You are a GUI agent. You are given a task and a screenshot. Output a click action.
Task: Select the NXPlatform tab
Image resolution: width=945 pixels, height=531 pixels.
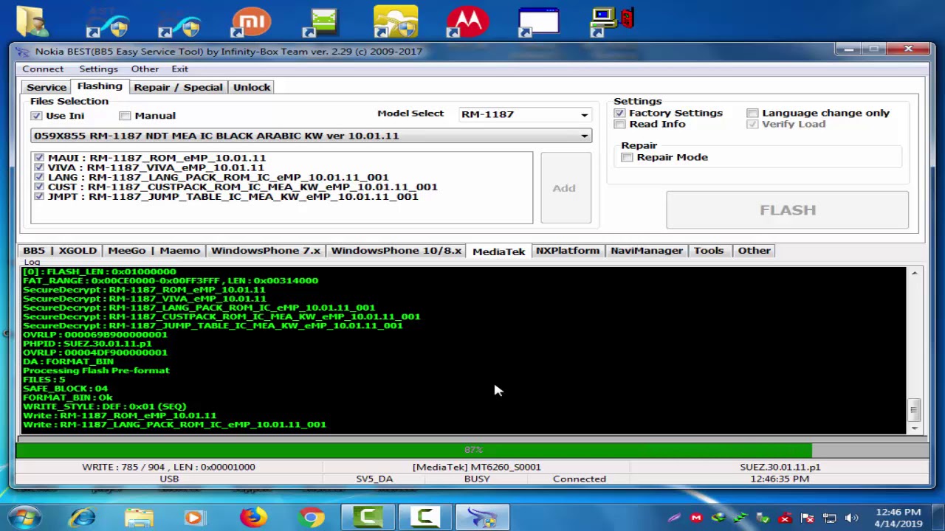pyautogui.click(x=568, y=250)
